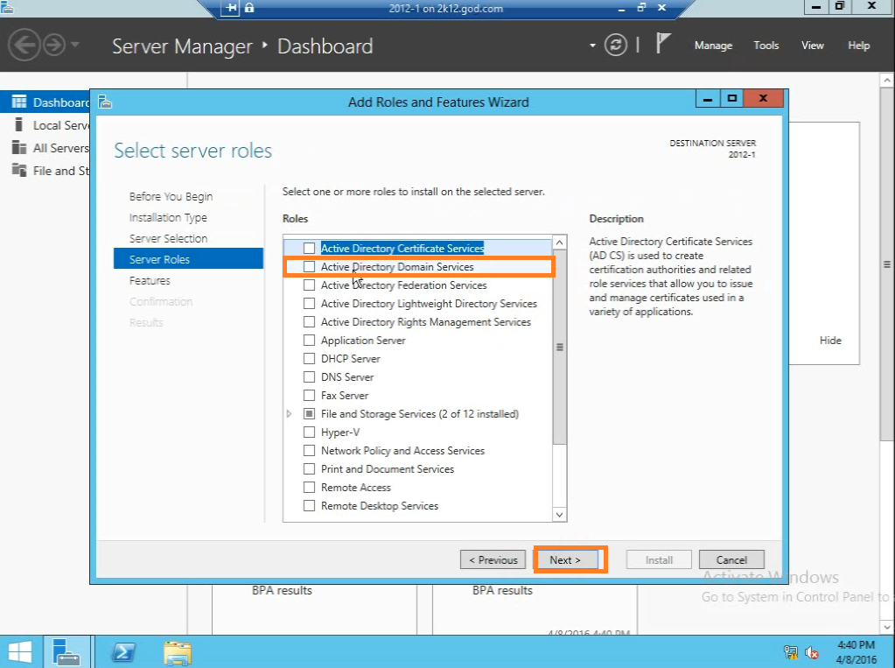Viewport: 895px width, 668px height.
Task: Launch PowerShell from the taskbar
Action: click(x=123, y=652)
